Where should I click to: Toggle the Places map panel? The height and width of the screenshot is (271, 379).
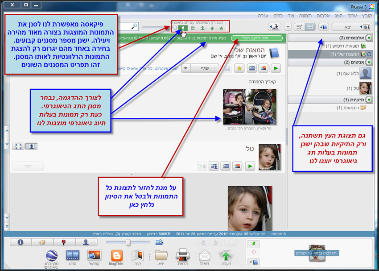coord(64,242)
